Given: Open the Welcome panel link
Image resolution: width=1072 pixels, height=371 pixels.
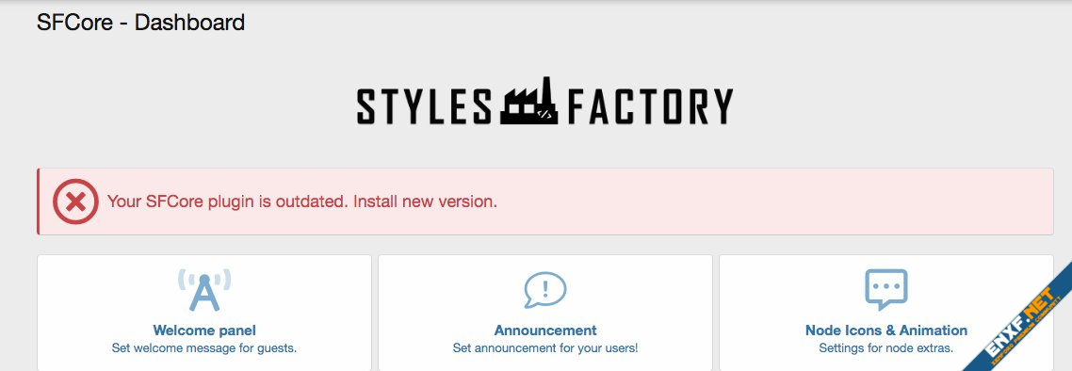Looking at the screenshot, I should tap(204, 331).
